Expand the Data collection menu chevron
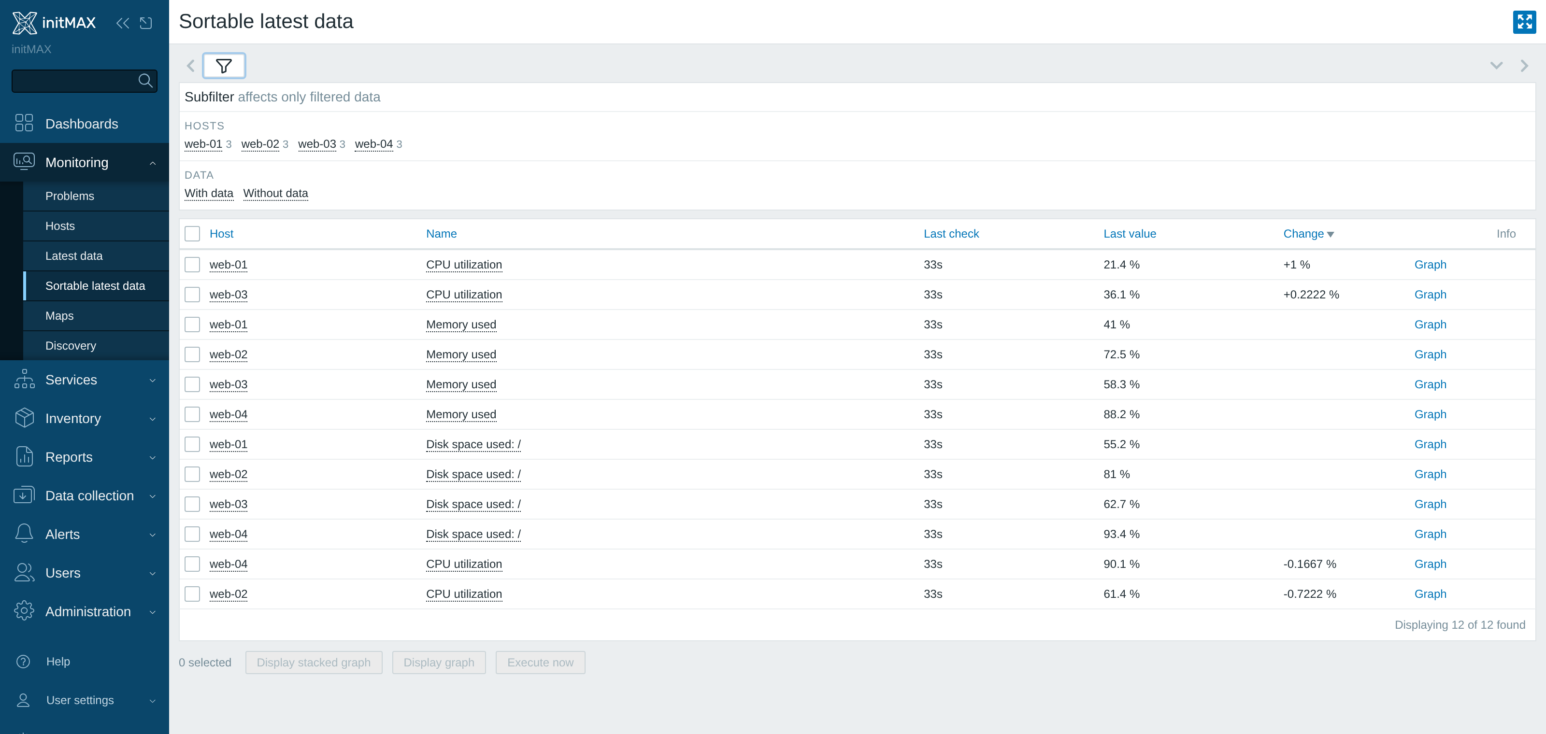1546x734 pixels. (x=153, y=496)
